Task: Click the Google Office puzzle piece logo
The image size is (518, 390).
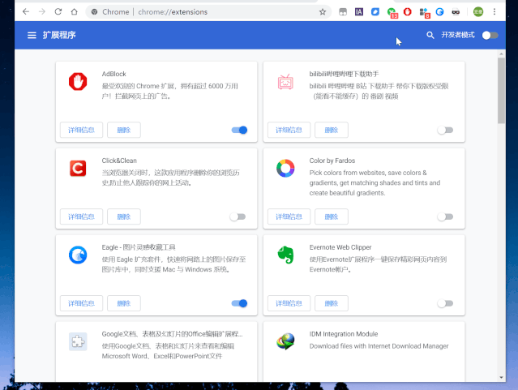Action: click(78, 341)
